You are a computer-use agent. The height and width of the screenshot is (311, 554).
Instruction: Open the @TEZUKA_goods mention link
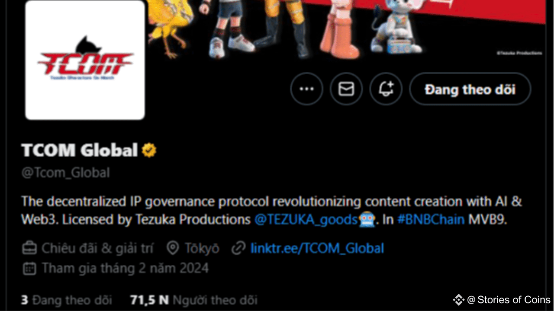tap(306, 219)
